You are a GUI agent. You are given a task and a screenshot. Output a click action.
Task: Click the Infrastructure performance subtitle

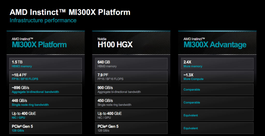pyautogui.click(x=43, y=20)
